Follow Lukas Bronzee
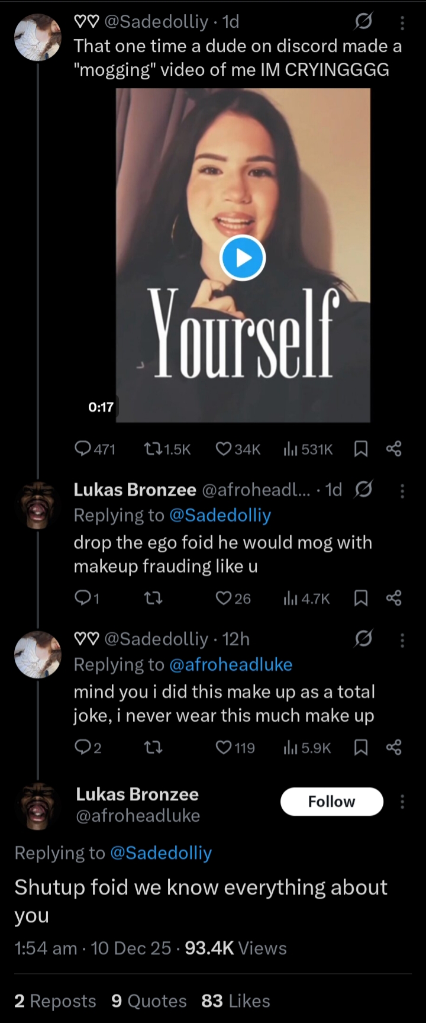Screen dimensions: 426x1023 (x=331, y=802)
